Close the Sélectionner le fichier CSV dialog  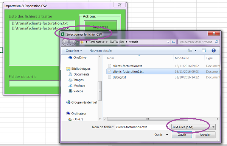(x=214, y=33)
